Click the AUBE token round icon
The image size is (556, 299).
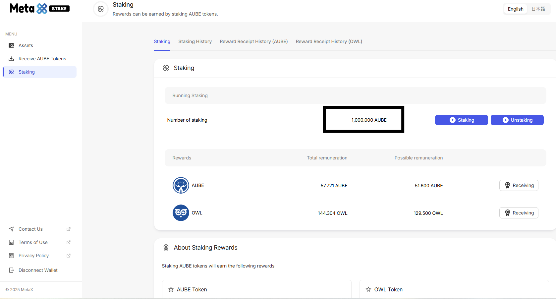coord(181,185)
